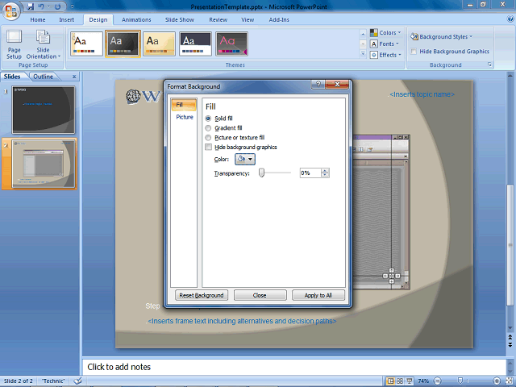Zoom in with plus button

coord(497,381)
